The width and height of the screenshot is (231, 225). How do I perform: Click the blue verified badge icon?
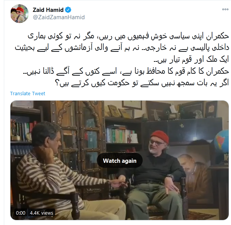[68, 10]
